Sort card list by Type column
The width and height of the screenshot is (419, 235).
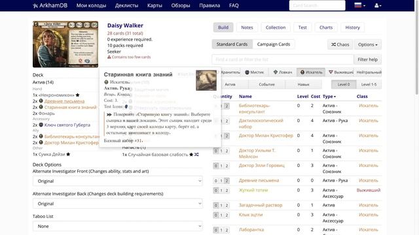pos(329,97)
